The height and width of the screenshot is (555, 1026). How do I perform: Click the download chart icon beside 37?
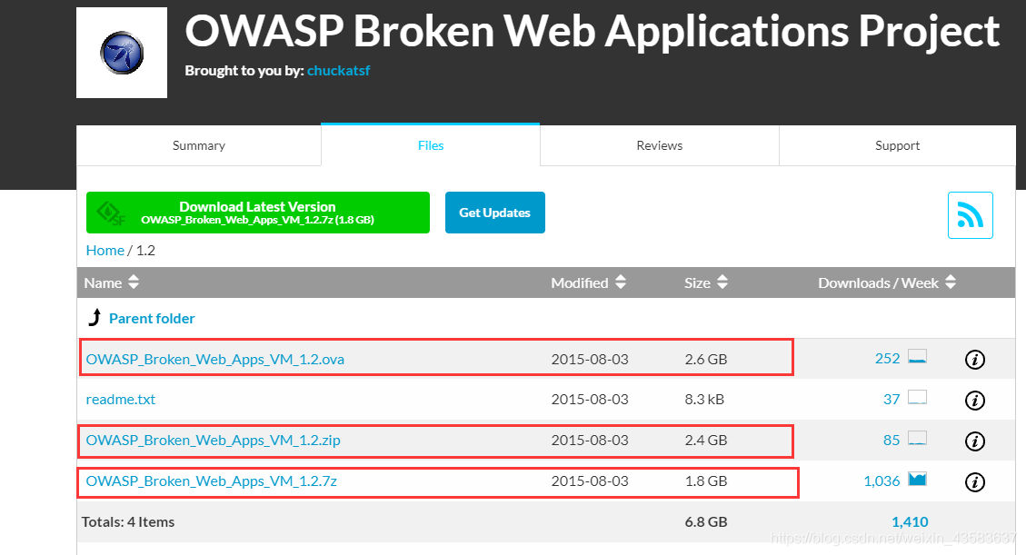[917, 398]
